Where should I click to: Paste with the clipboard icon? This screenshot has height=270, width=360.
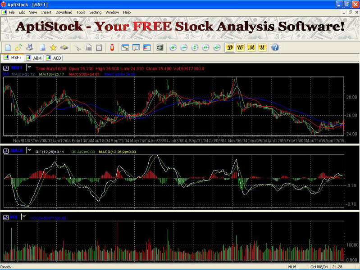pos(99,48)
